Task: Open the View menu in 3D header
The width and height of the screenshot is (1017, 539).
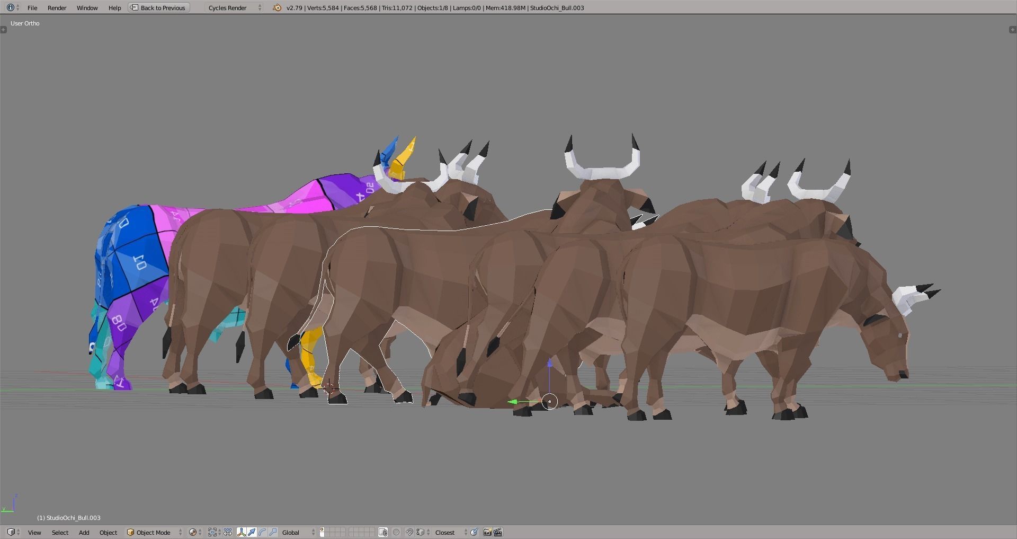Action: 34,532
